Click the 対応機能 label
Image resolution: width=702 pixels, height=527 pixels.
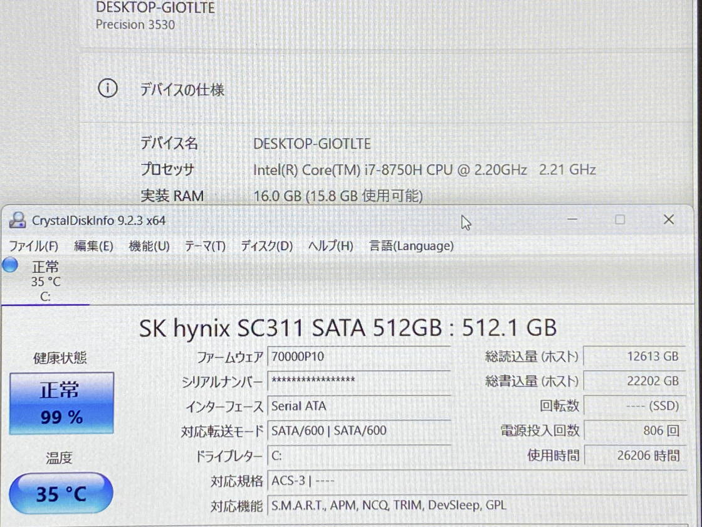pyautogui.click(x=237, y=506)
